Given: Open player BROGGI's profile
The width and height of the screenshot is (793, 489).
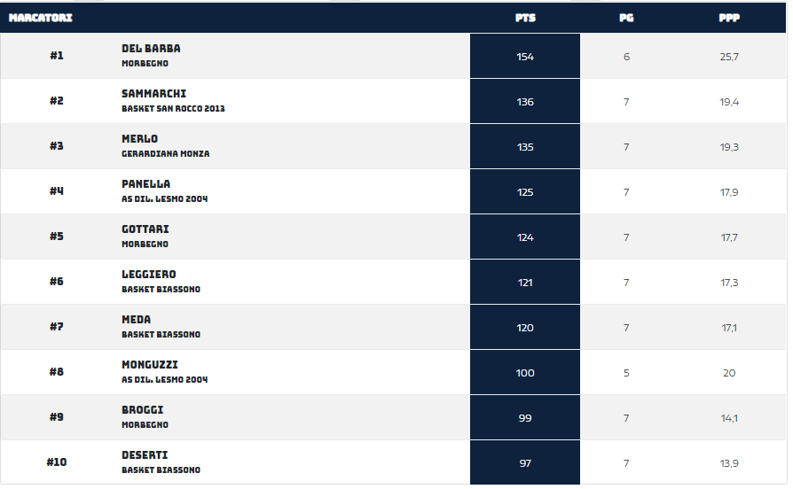Looking at the screenshot, I should 142,410.
